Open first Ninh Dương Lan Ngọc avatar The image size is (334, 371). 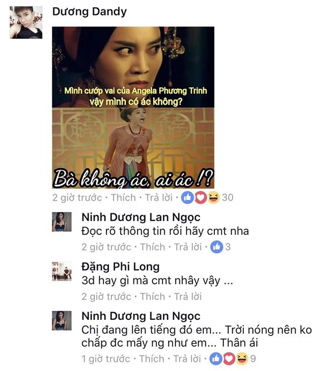(62, 222)
